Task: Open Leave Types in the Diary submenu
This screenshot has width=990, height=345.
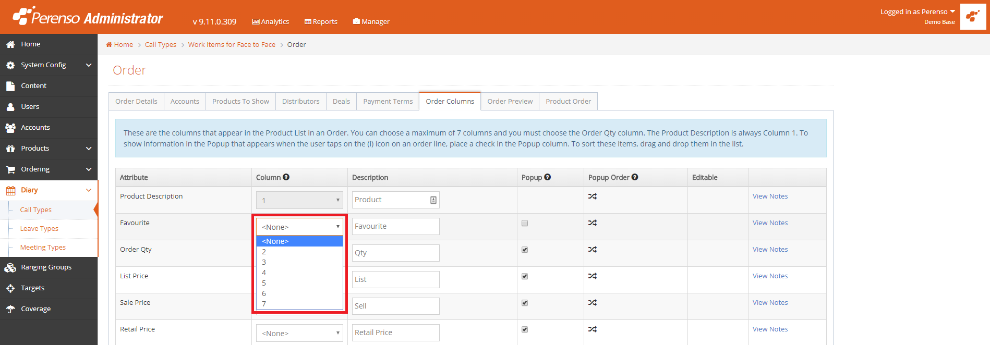Action: pyautogui.click(x=39, y=228)
